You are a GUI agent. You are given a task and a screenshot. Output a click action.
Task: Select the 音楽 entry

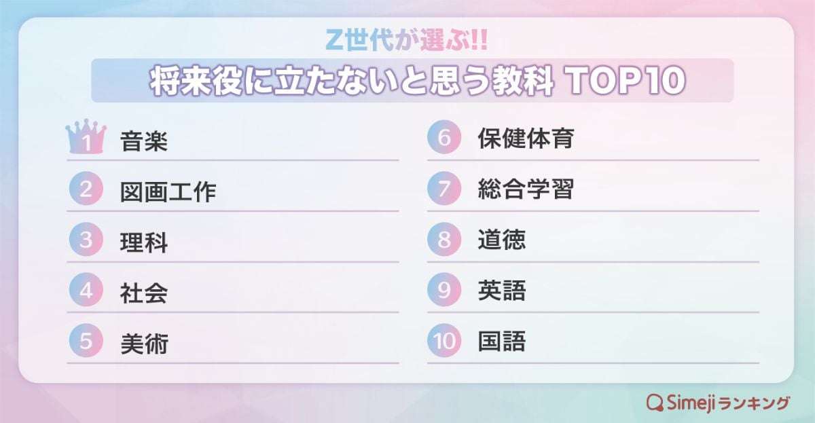pyautogui.click(x=143, y=141)
